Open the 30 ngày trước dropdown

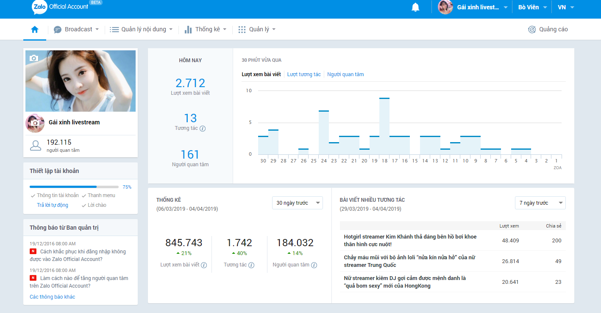tap(297, 203)
